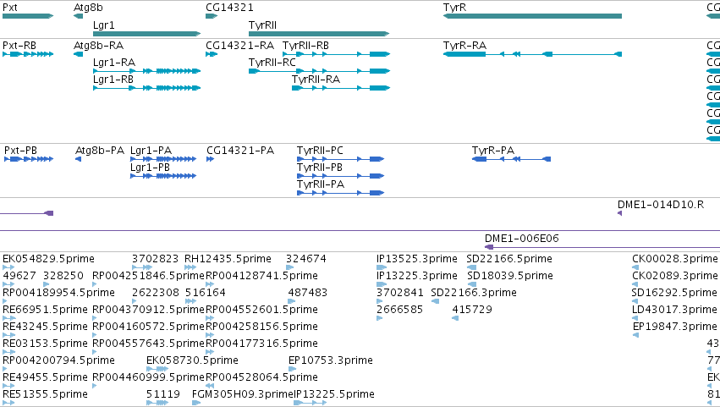Click the EK058730.5prime EST label
Viewport: 720px width, 407px height.
point(192,361)
